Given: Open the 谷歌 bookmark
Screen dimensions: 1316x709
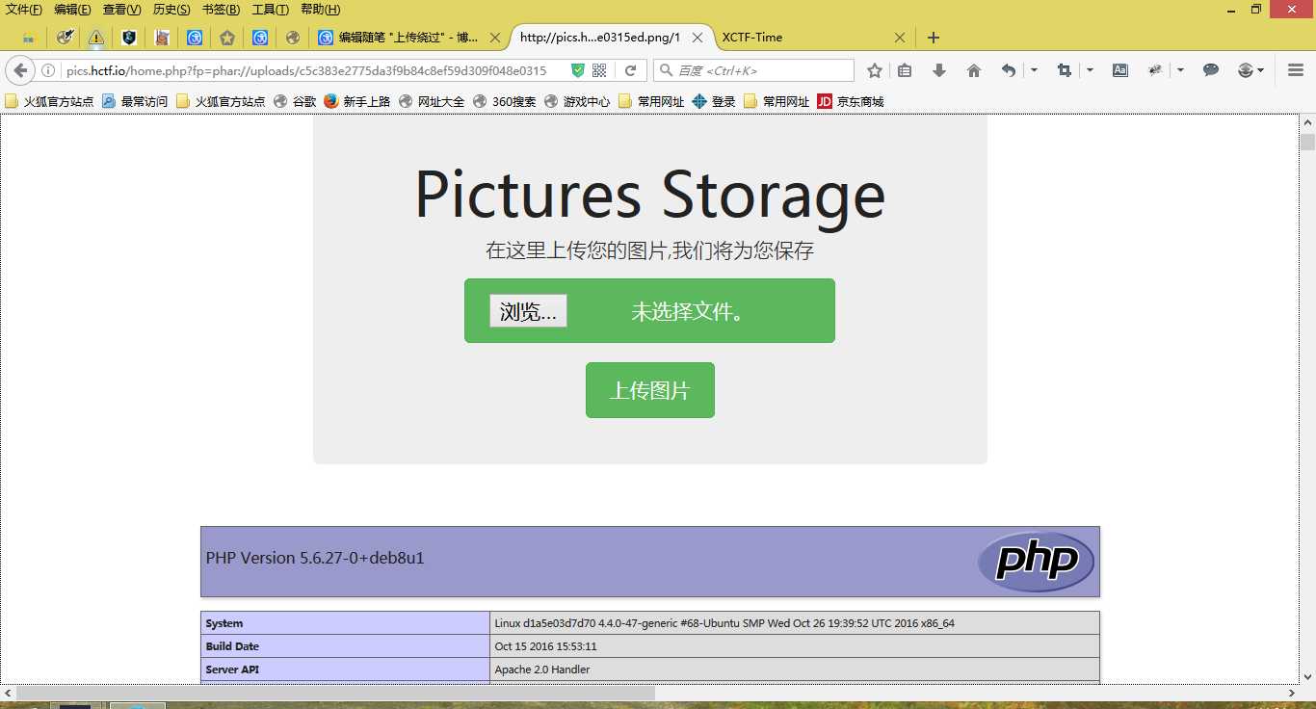Looking at the screenshot, I should [295, 101].
